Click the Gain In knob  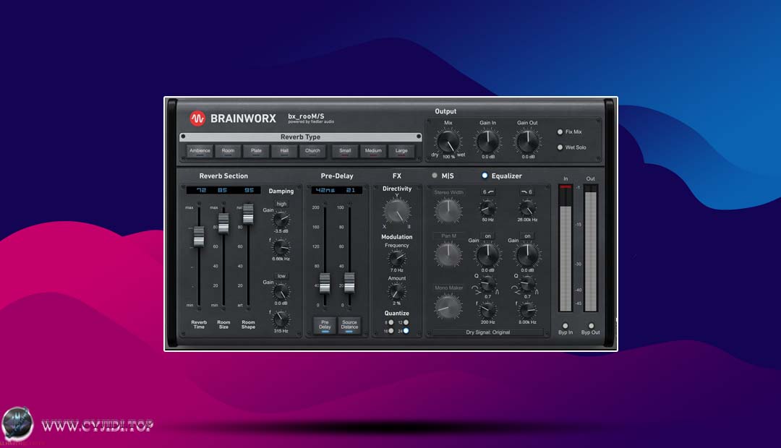(487, 142)
